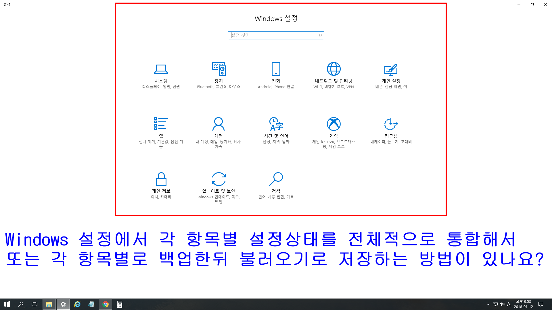This screenshot has width=552, height=310.
Task: Click the 위치, 카메라 description
Action: (161, 197)
